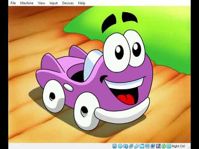The height and width of the screenshot is (149, 199).
Task: Click the network adapters indicator icon
Action: click(131, 146)
